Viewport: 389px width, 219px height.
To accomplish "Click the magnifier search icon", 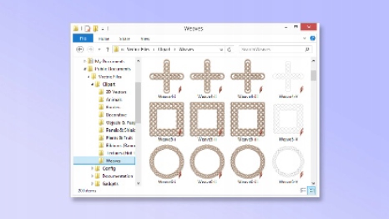I will 307,50.
